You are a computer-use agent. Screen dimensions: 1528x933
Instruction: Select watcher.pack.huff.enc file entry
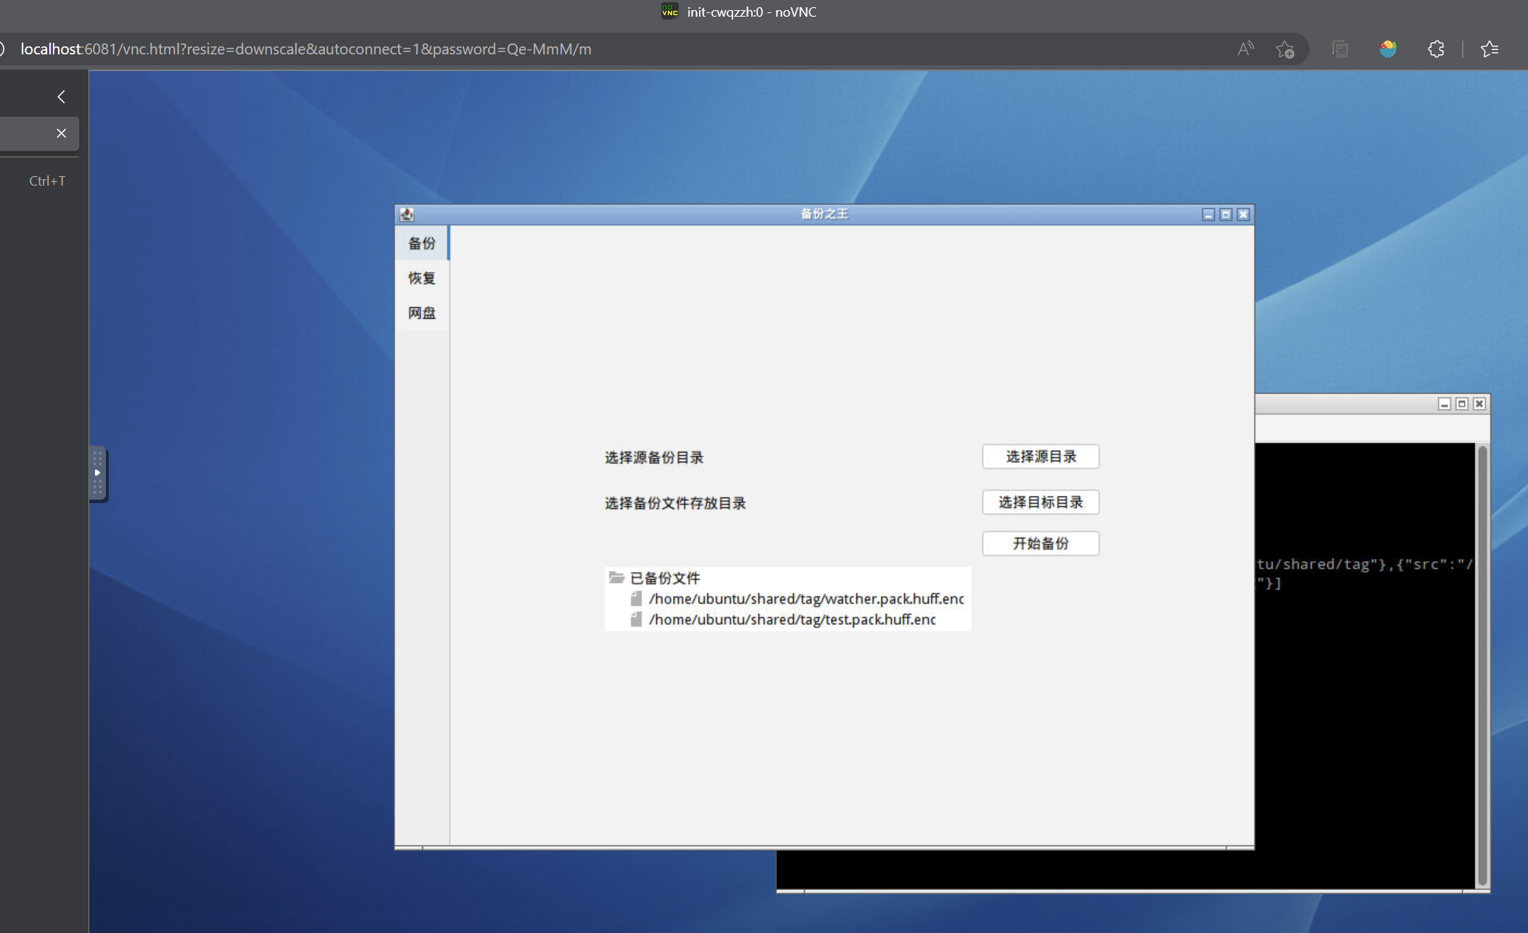(x=806, y=599)
